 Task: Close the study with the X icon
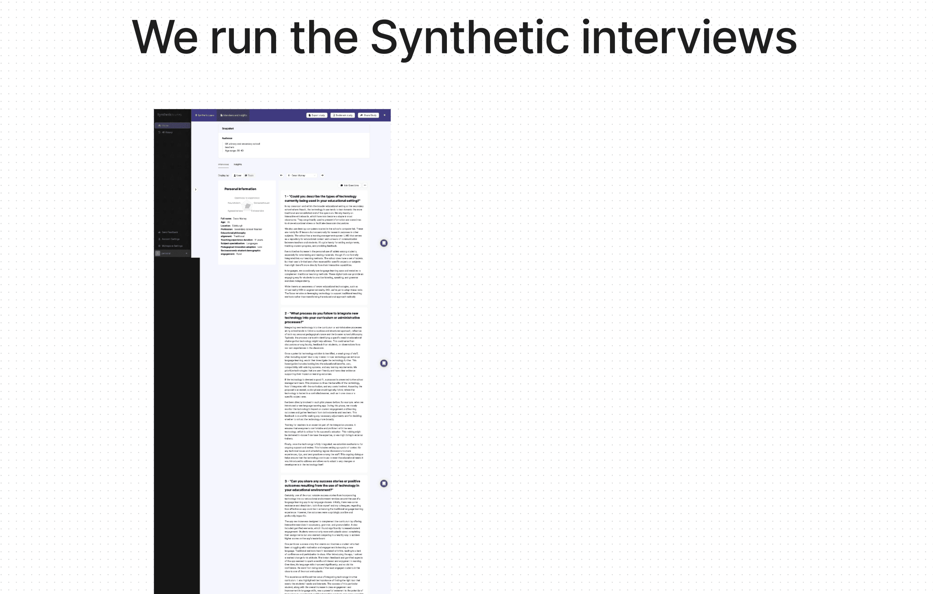click(x=384, y=115)
